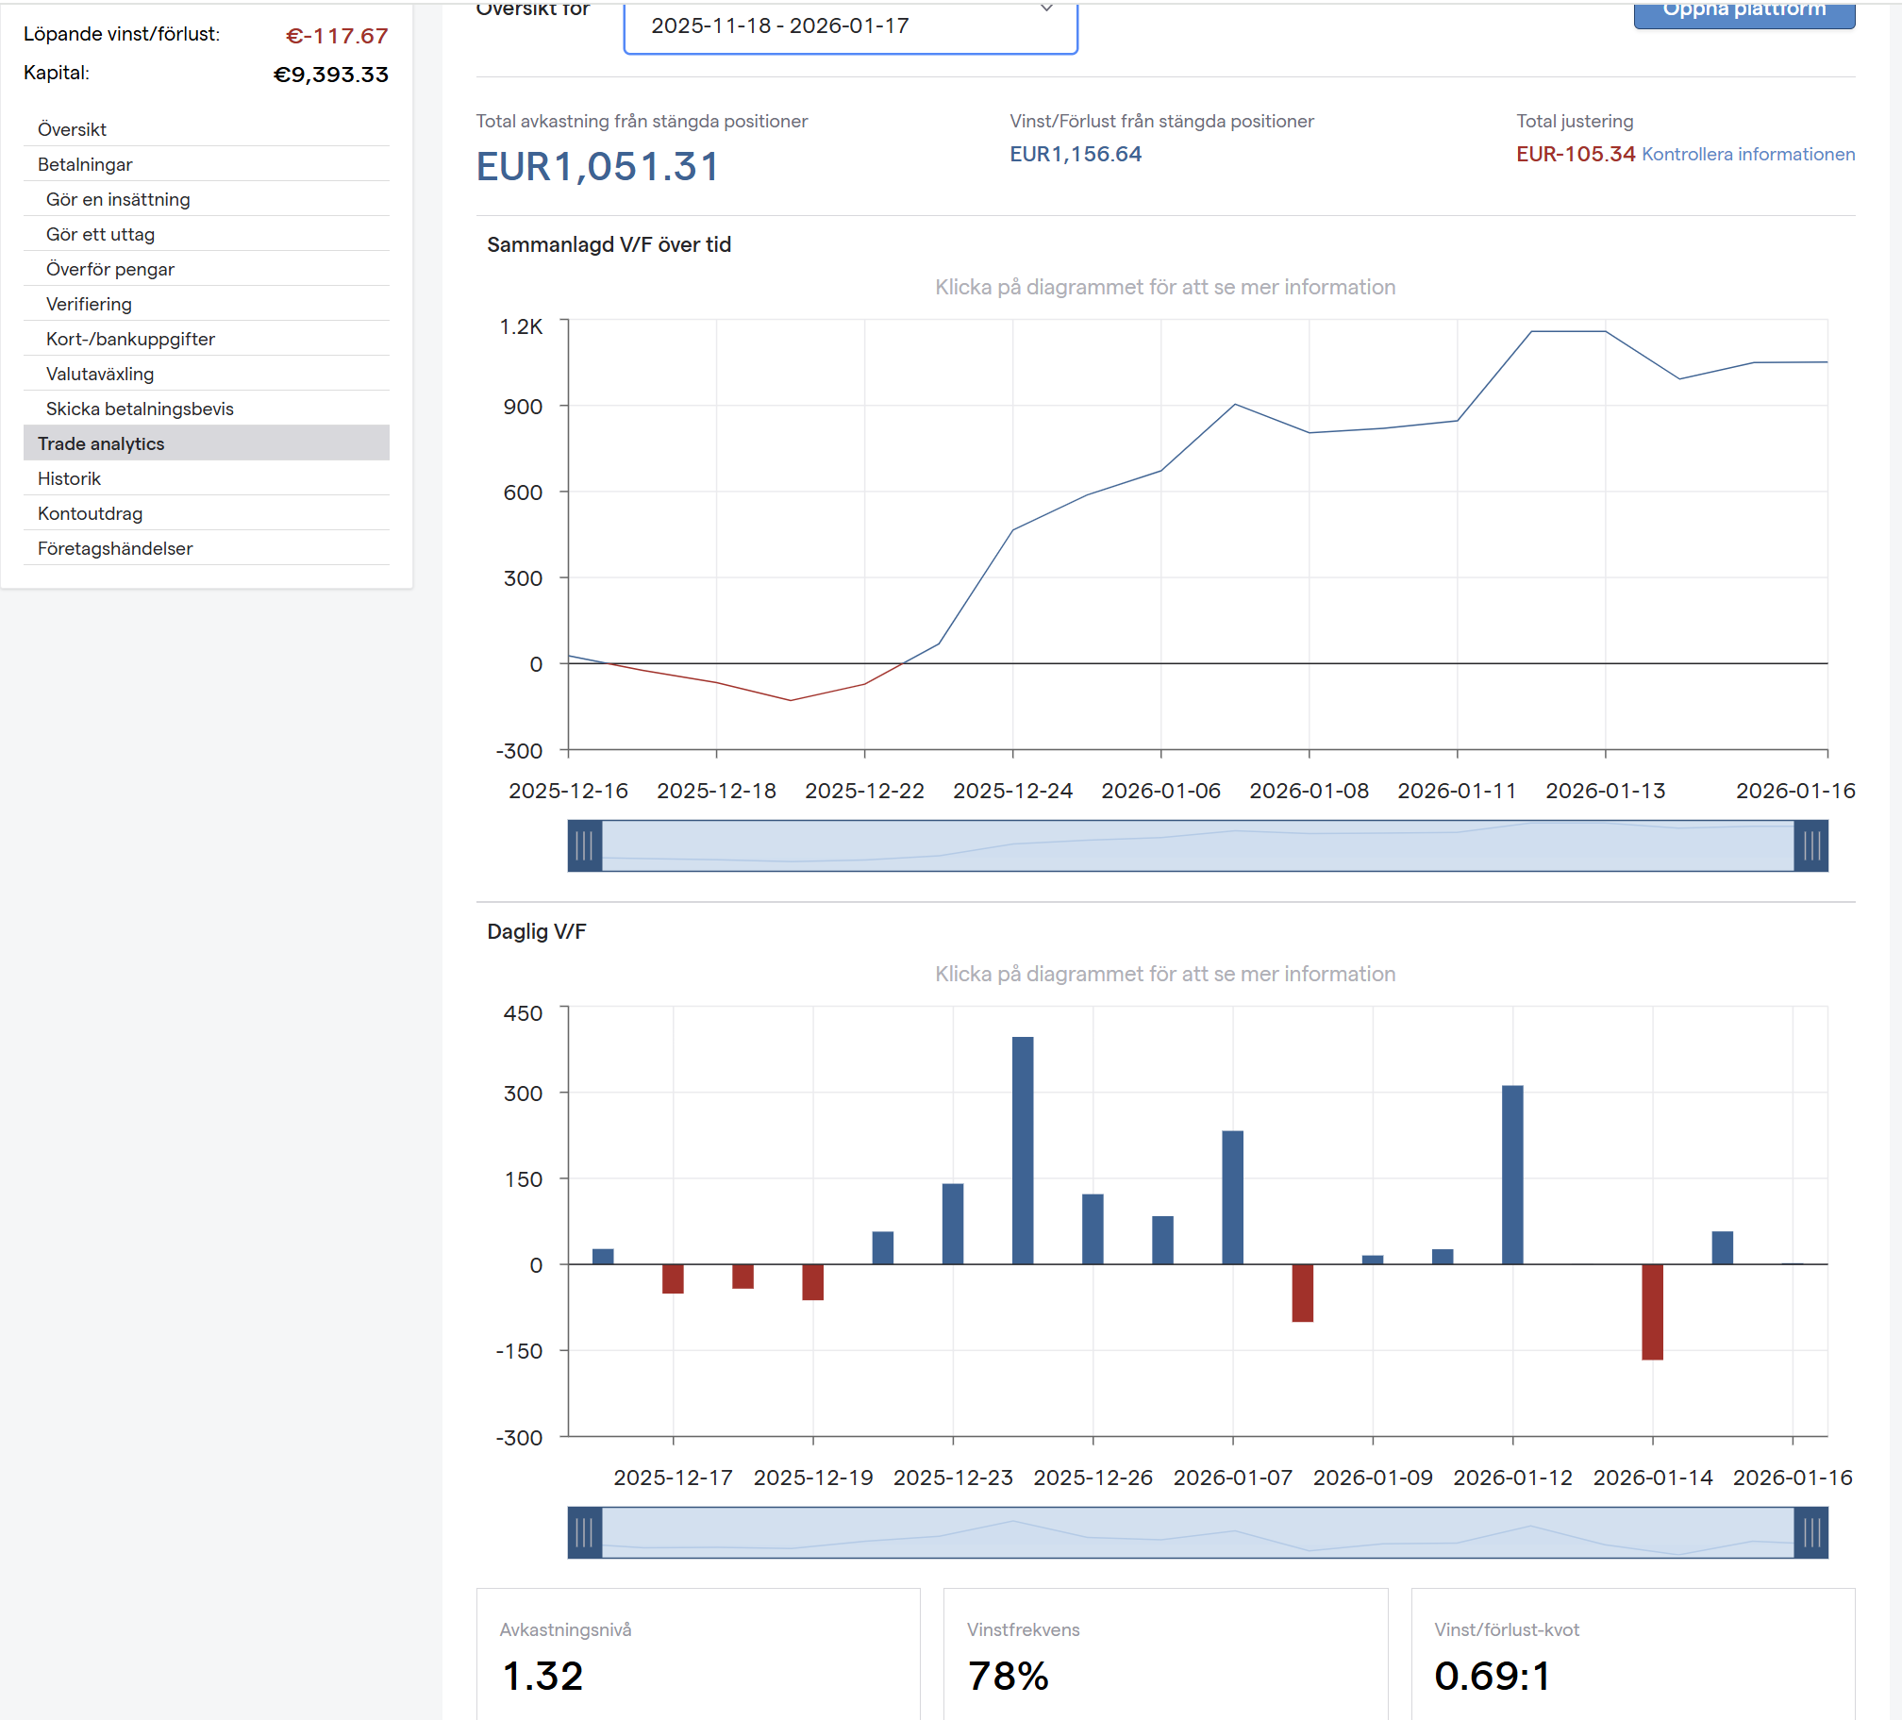Select Valutaväxling in sidebar
The width and height of the screenshot is (1902, 1720).
(x=100, y=374)
